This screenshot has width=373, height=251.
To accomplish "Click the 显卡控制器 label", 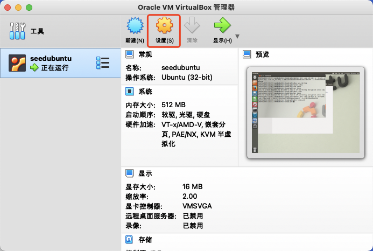I will point(144,206).
